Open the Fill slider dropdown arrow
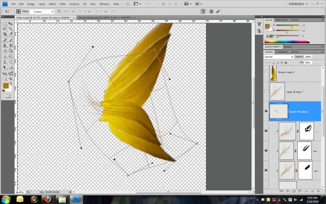Screen dimensions: 326x204 tap(314, 63)
